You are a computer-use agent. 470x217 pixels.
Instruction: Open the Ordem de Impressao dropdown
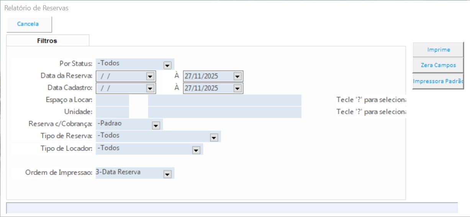pyautogui.click(x=167, y=174)
